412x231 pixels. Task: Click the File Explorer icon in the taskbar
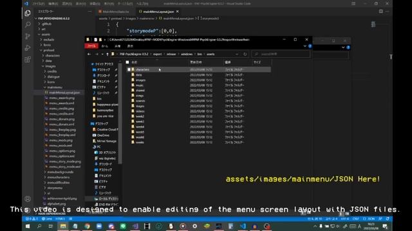63,227
